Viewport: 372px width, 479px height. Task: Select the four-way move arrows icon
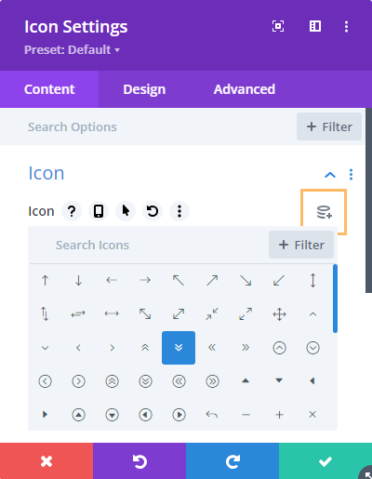pyautogui.click(x=279, y=314)
